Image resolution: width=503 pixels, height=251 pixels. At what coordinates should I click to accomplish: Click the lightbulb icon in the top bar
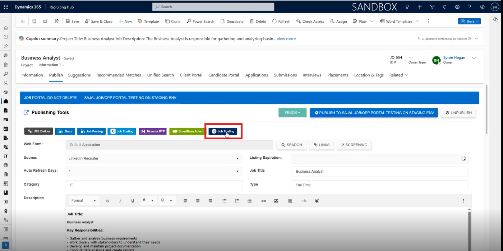tap(407, 7)
